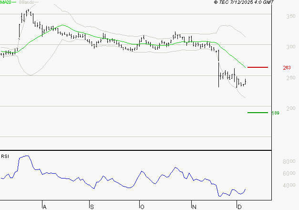The image size is (299, 210).
Task: Click the 4000 RSI axis label
Action: point(289,185)
